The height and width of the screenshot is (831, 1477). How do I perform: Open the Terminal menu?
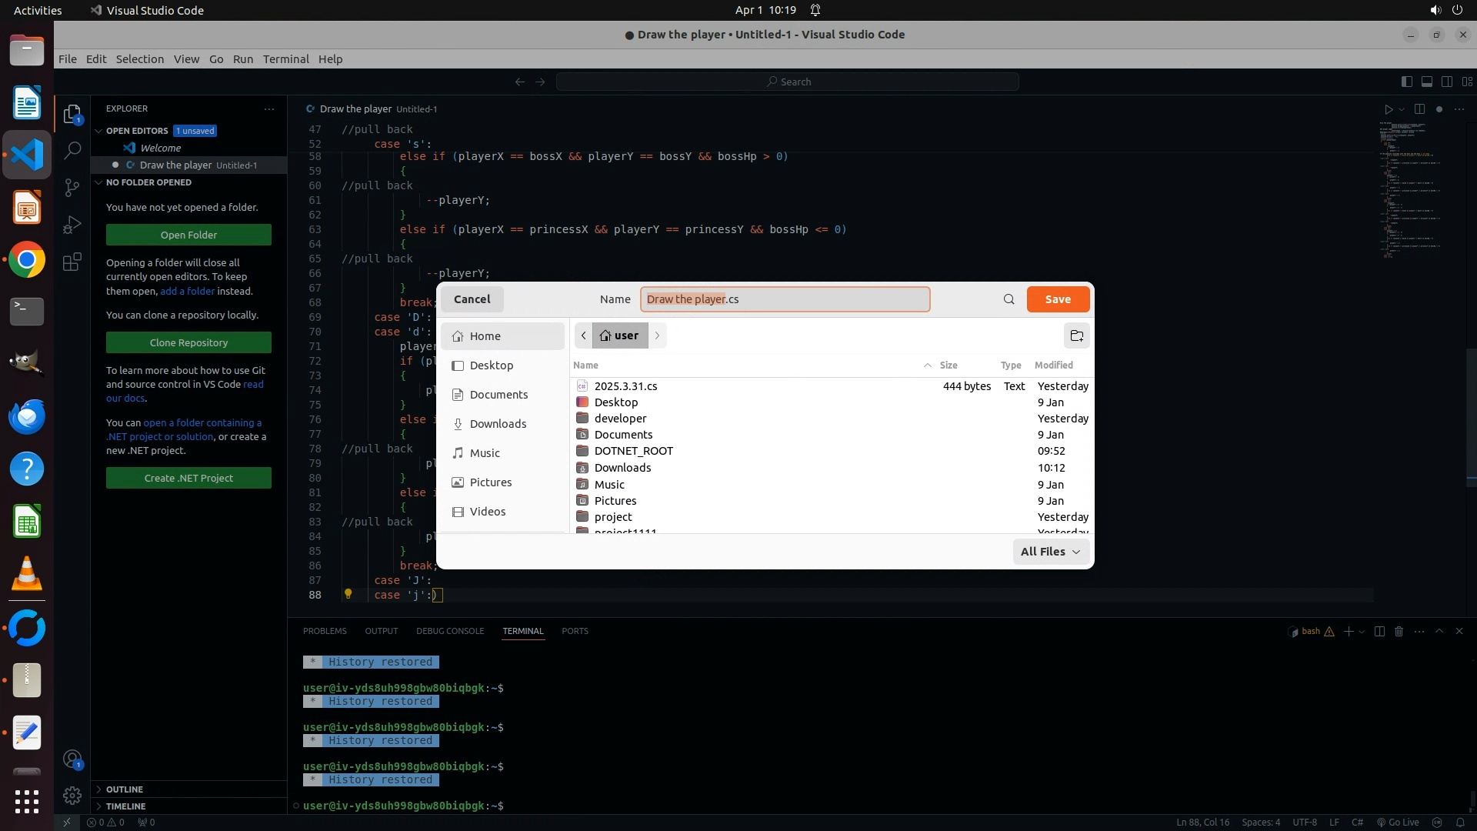point(285,59)
